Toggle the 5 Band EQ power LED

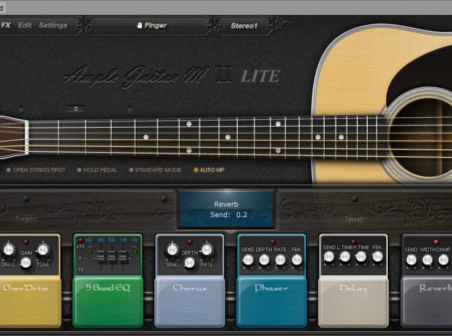click(x=81, y=240)
